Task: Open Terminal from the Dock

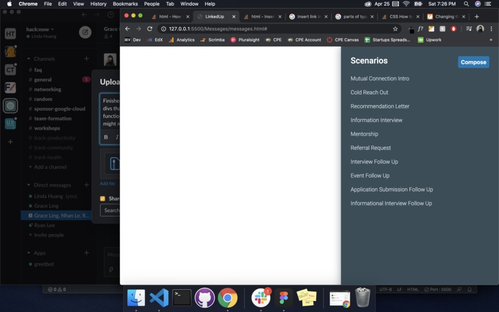Action: [182, 298]
